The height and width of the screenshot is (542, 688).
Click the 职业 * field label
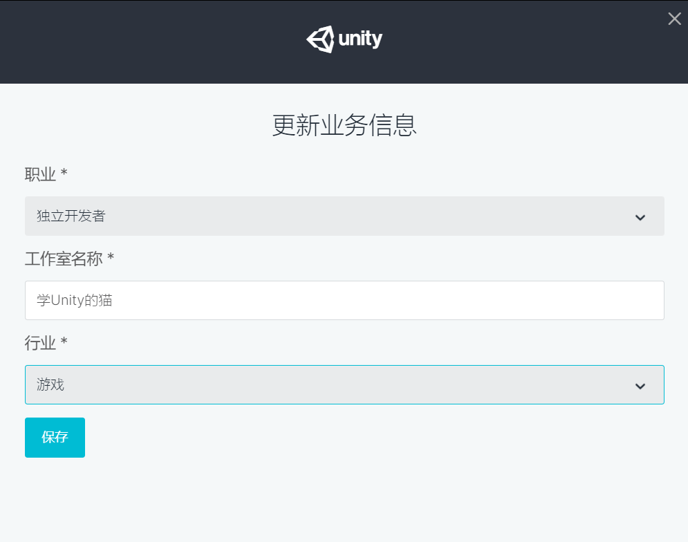(46, 174)
